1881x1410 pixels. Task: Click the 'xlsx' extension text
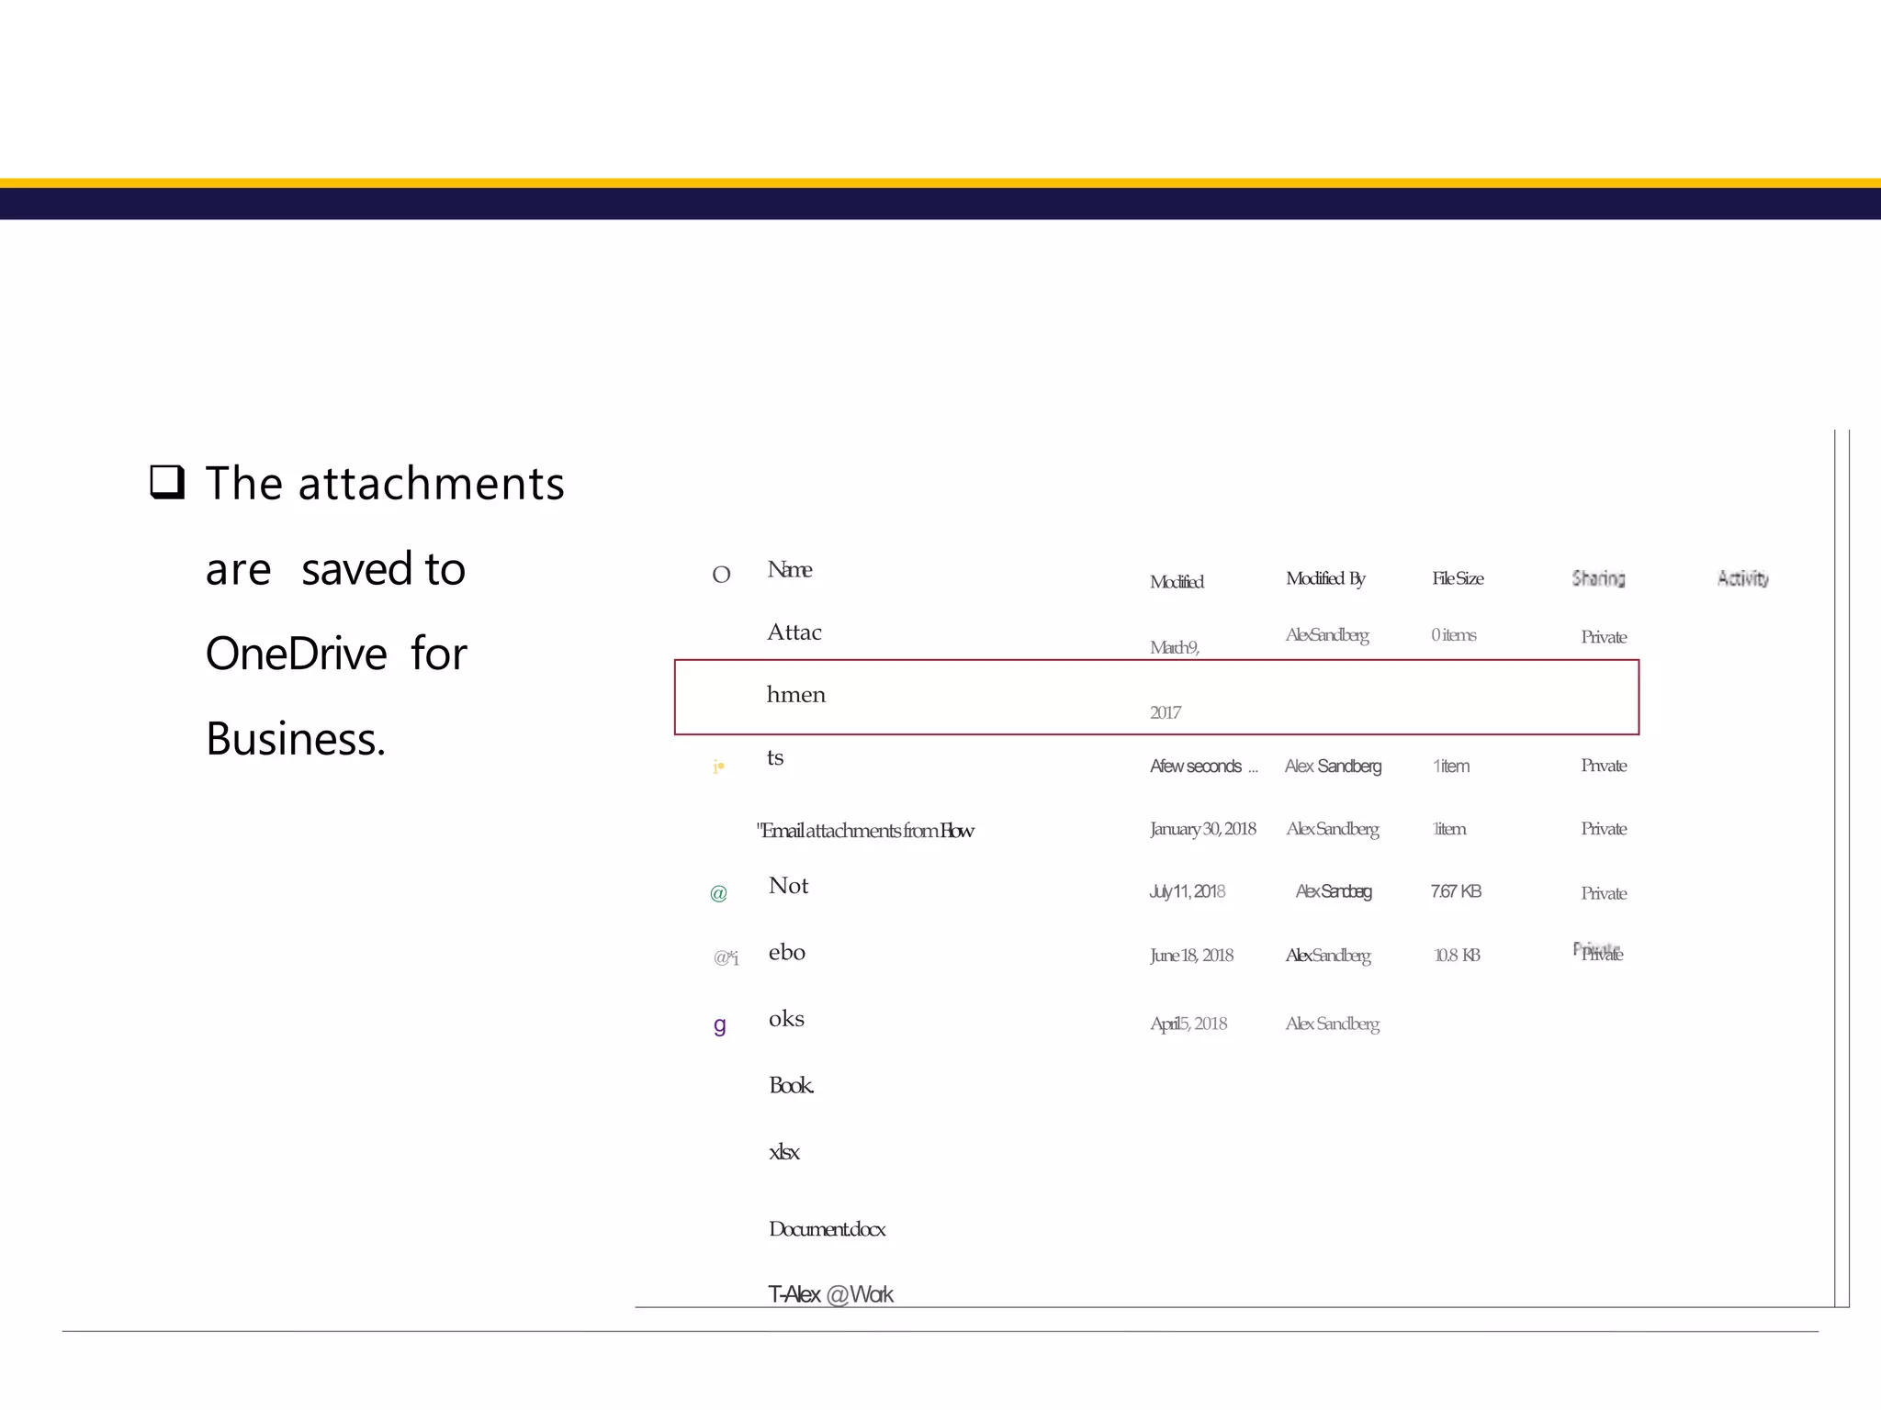pyautogui.click(x=784, y=1153)
